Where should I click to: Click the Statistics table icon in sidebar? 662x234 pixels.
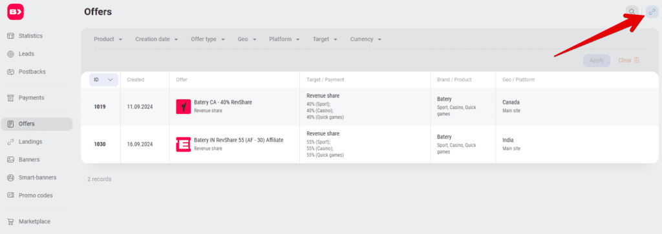pyautogui.click(x=11, y=36)
